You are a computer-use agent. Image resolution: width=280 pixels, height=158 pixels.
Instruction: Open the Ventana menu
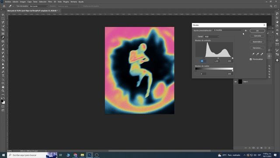pyautogui.click(x=73, y=2)
